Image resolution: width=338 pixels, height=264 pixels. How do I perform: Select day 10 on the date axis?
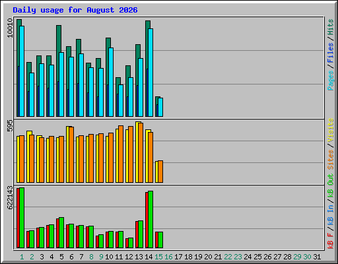[x=109, y=257]
